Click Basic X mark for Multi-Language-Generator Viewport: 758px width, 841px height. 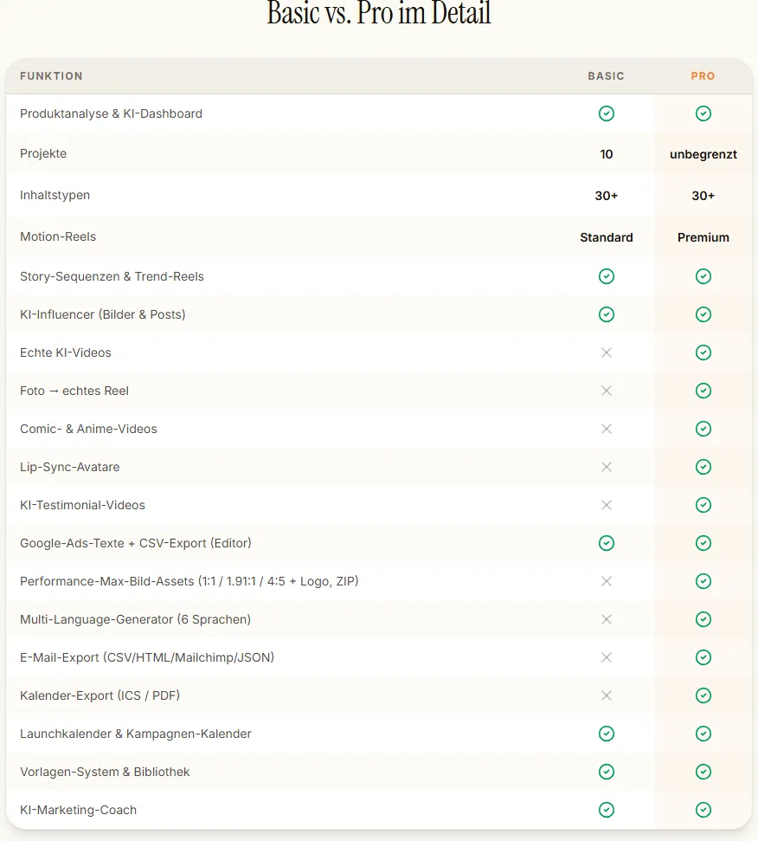pos(607,619)
